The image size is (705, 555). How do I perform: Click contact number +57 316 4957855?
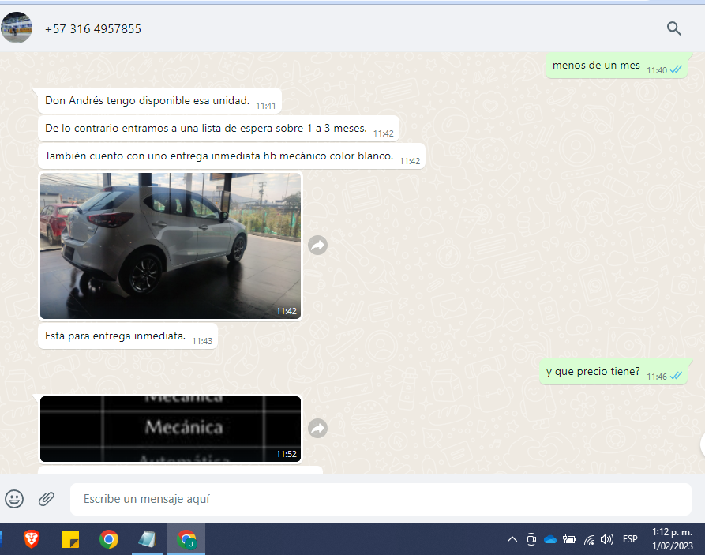point(93,28)
